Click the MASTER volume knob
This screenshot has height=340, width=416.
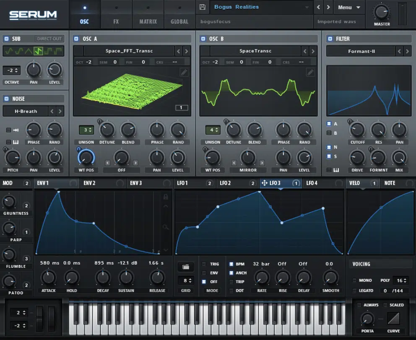382,12
